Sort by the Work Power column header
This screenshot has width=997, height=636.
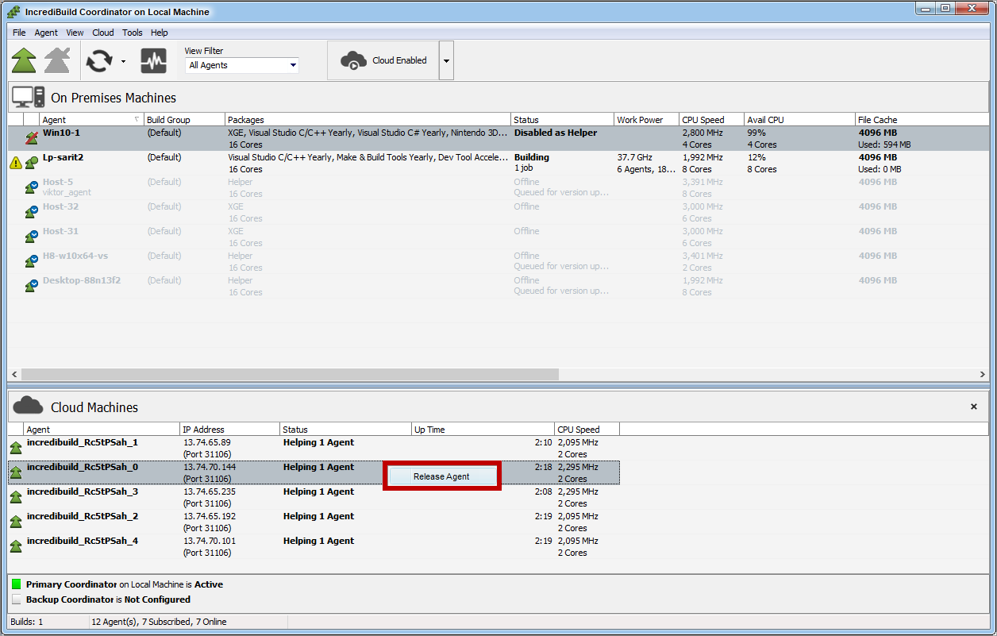640,120
